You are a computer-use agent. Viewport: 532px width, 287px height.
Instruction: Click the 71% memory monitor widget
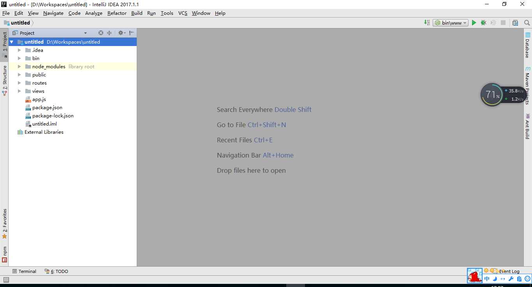492,95
